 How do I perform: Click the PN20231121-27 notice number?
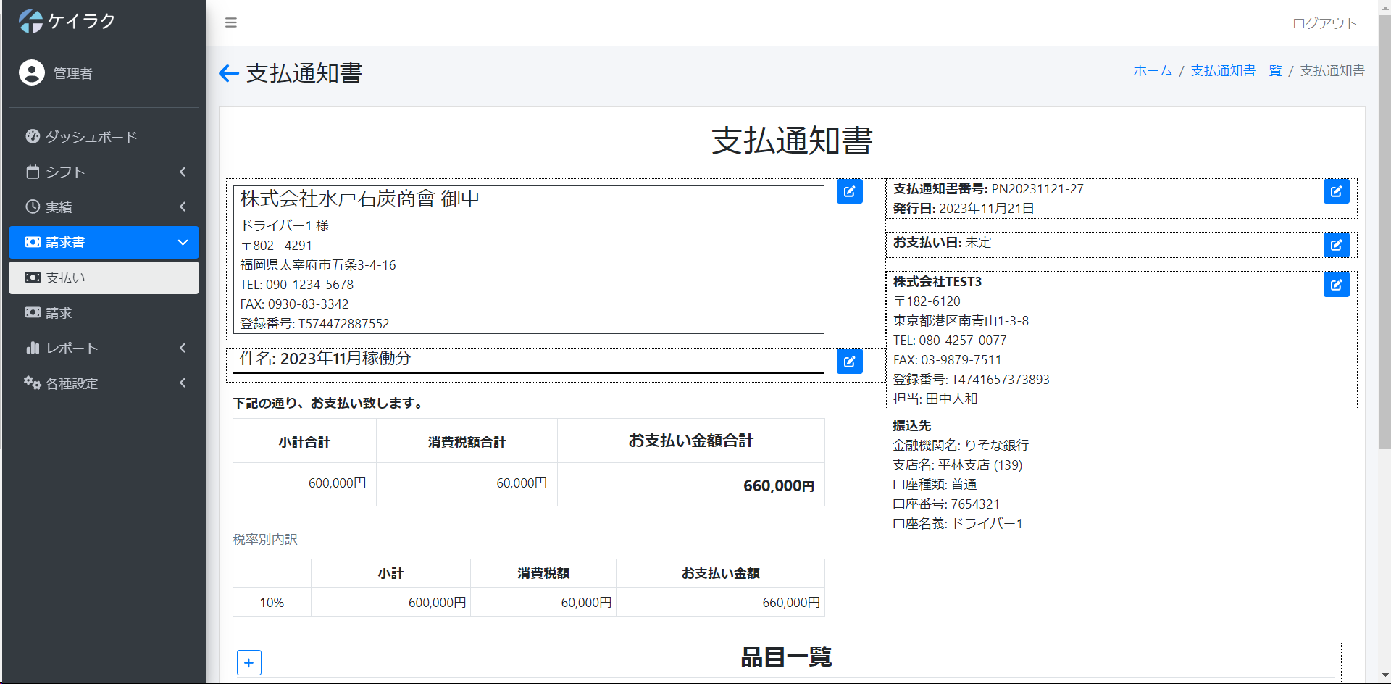pos(1037,188)
